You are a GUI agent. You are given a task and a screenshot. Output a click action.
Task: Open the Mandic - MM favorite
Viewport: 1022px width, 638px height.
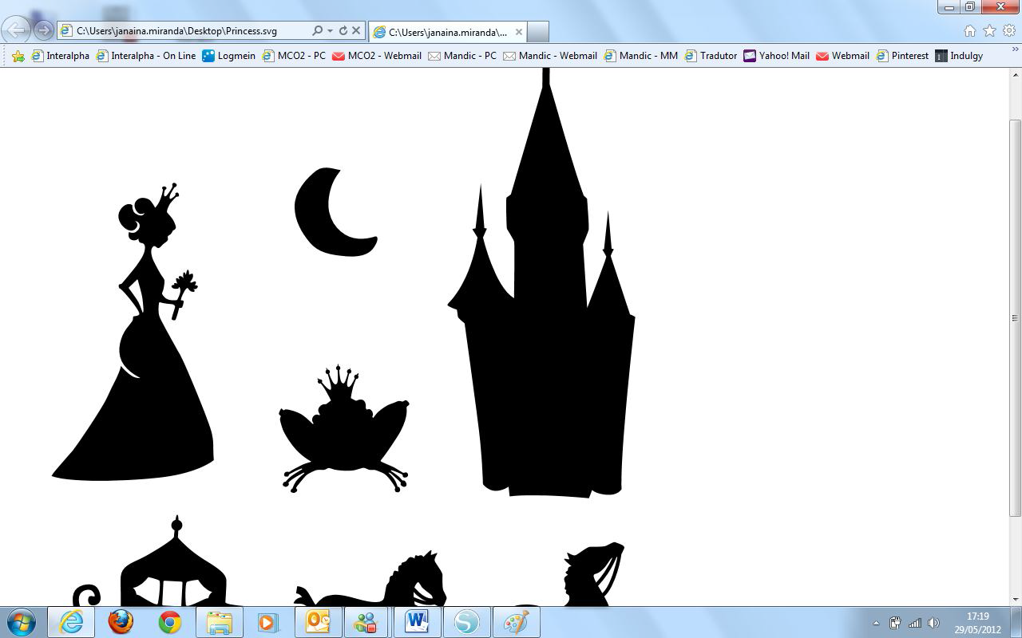click(641, 56)
